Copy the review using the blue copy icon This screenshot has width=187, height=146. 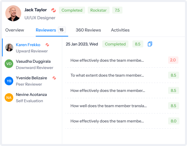coord(150,44)
